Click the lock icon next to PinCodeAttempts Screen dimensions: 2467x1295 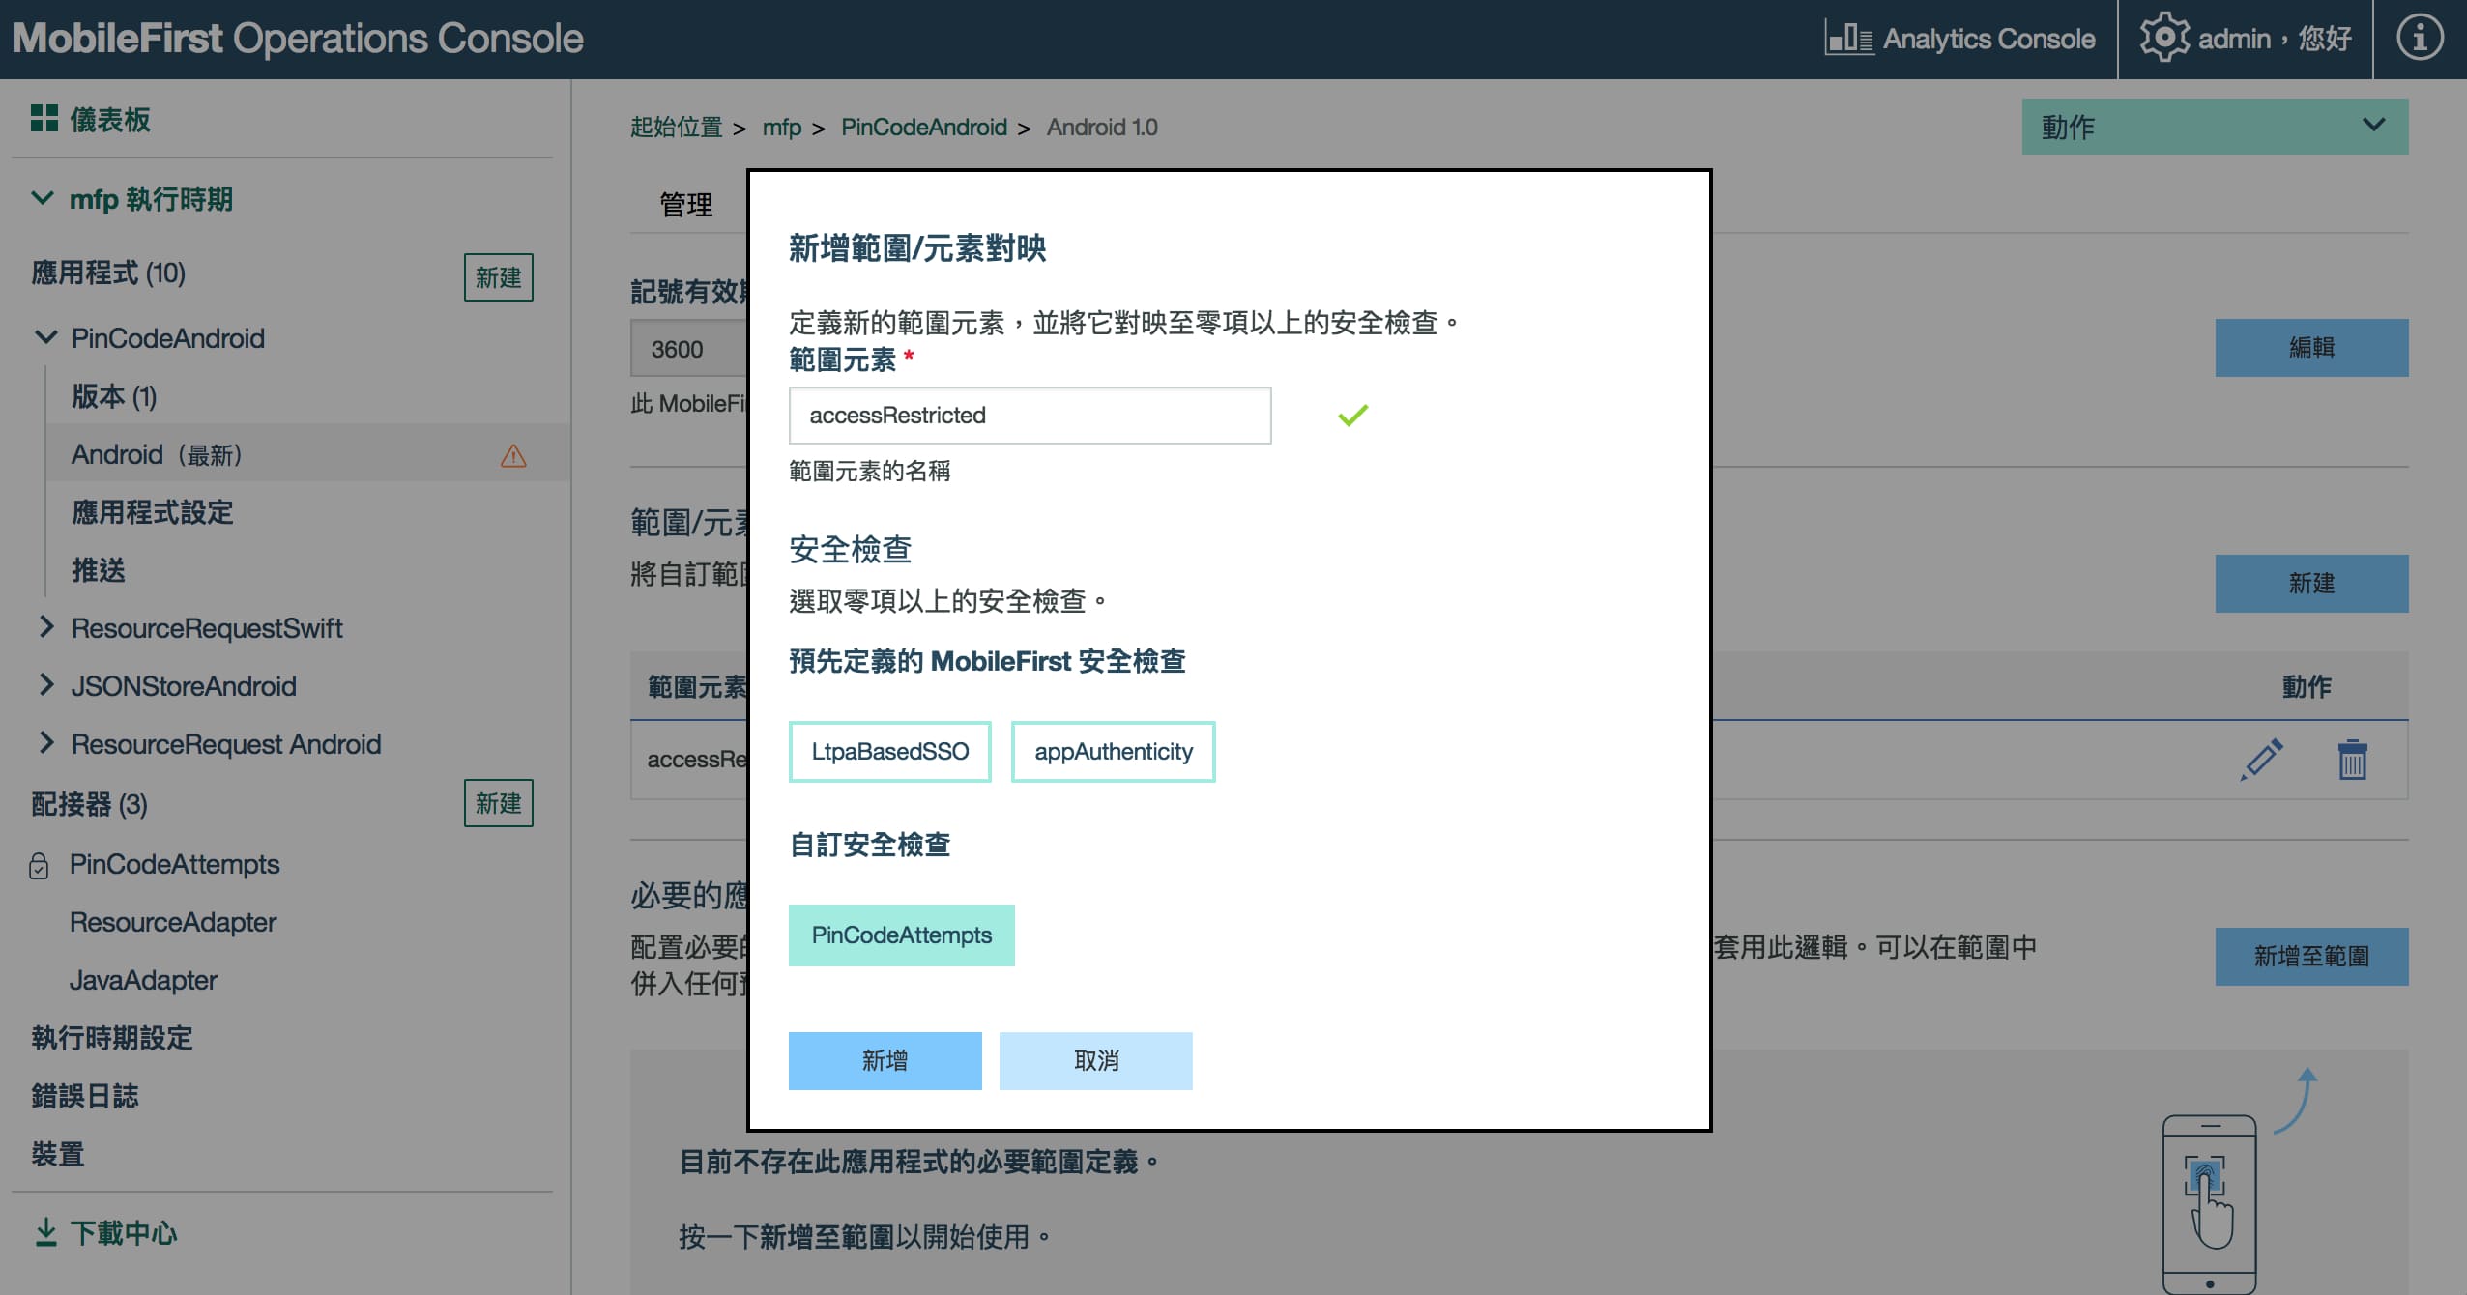coord(39,865)
